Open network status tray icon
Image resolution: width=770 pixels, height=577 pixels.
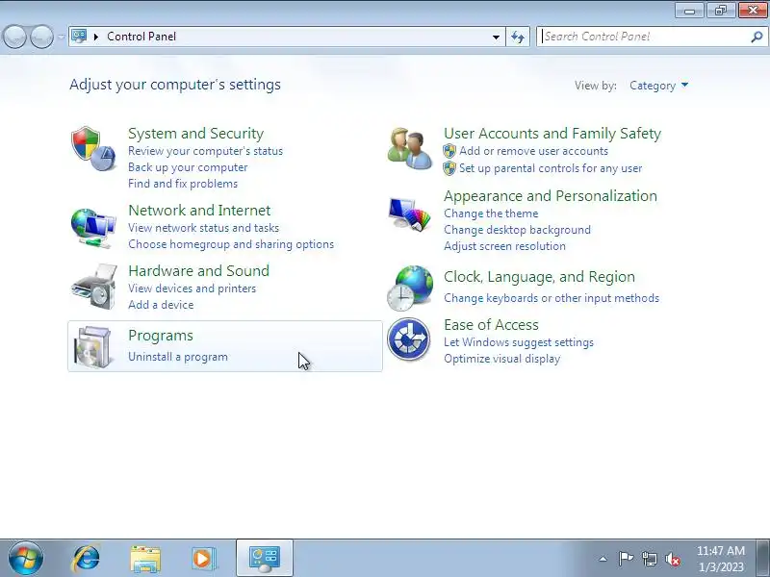point(649,559)
